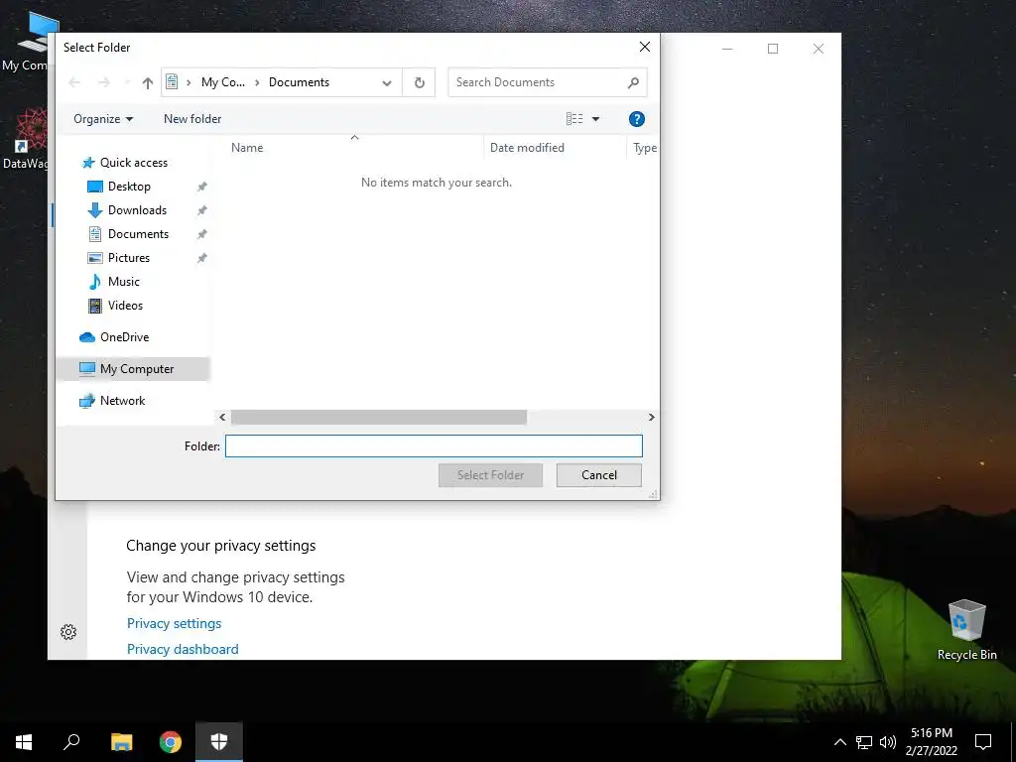The height and width of the screenshot is (762, 1016).
Task: Maximize the Windows Security window
Action: [772, 49]
